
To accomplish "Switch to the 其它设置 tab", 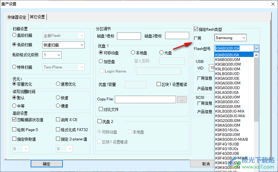I will 38,17.
